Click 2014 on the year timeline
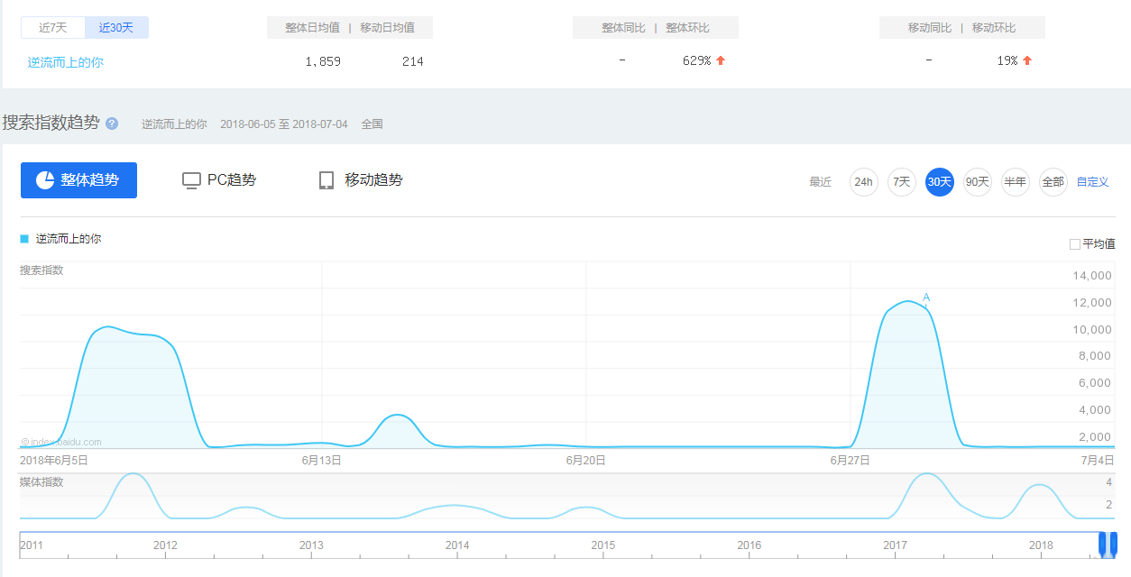The height and width of the screenshot is (577, 1131). [x=457, y=545]
